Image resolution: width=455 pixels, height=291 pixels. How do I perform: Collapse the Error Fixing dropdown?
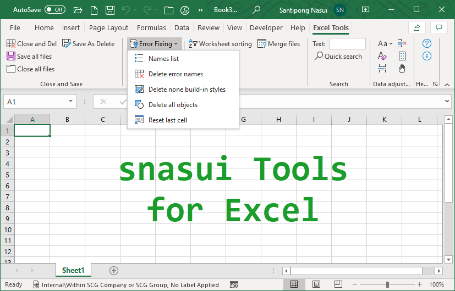(x=155, y=44)
